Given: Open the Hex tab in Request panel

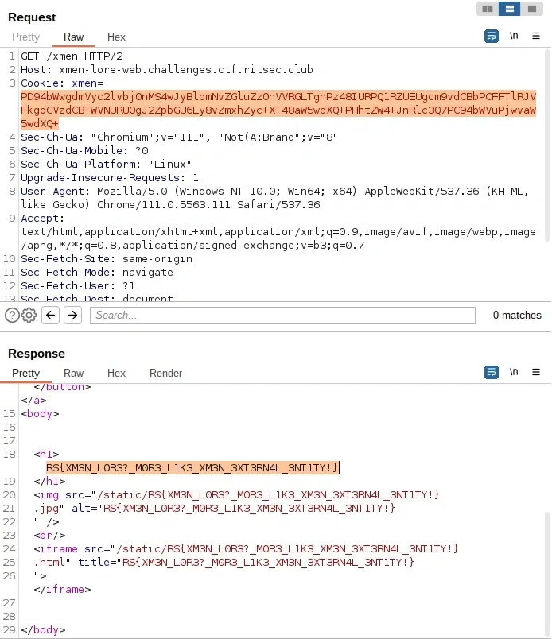Looking at the screenshot, I should click(x=116, y=37).
